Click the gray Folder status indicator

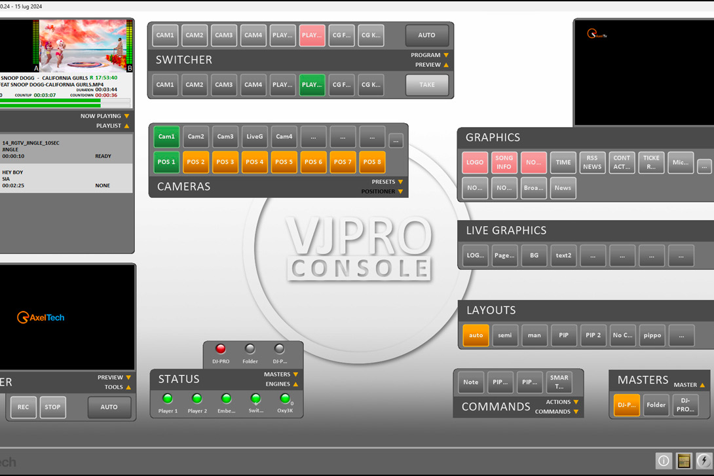click(250, 350)
